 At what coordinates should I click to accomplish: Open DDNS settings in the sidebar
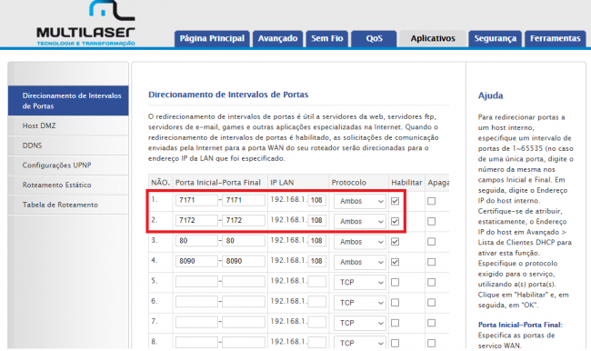[68, 145]
